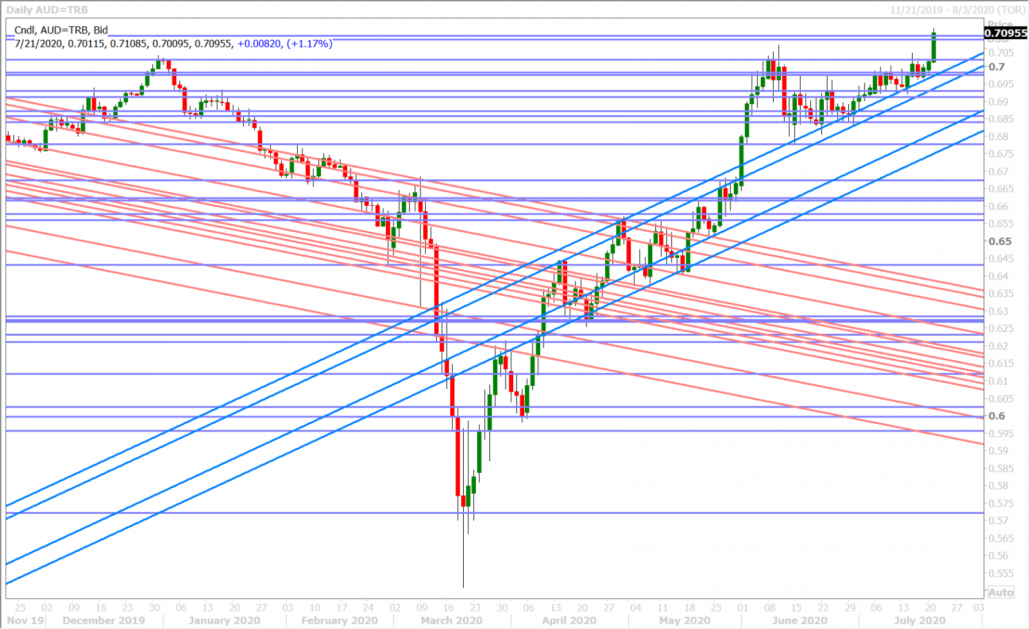Click the February 2020 month label
This screenshot has height=629, width=1029.
339,621
